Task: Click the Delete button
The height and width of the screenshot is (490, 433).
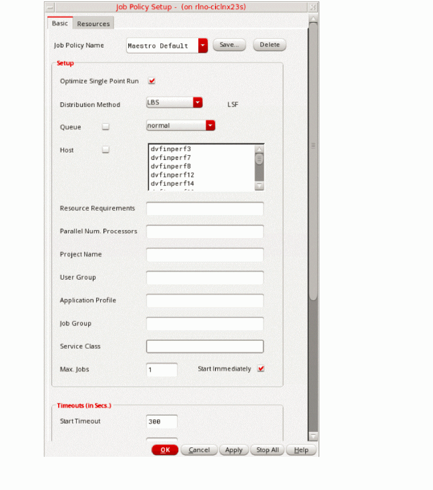Action: click(270, 45)
